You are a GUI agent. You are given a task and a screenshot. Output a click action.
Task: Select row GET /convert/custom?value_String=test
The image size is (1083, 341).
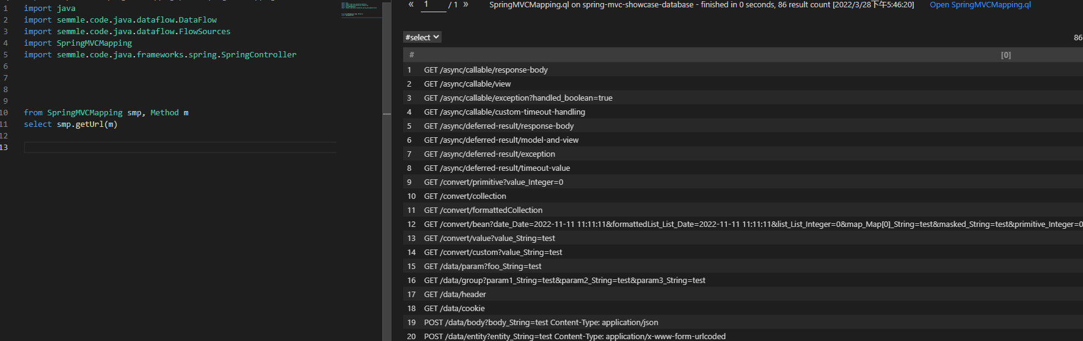coord(743,252)
